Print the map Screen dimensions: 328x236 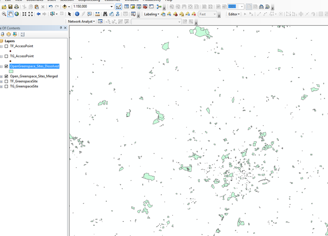(x=16, y=7)
